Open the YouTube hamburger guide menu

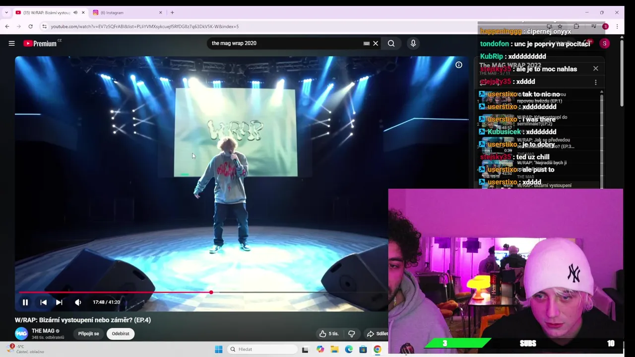tap(11, 43)
